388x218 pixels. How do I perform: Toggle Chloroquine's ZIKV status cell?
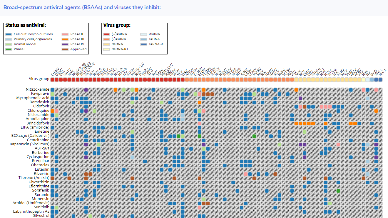182,110
